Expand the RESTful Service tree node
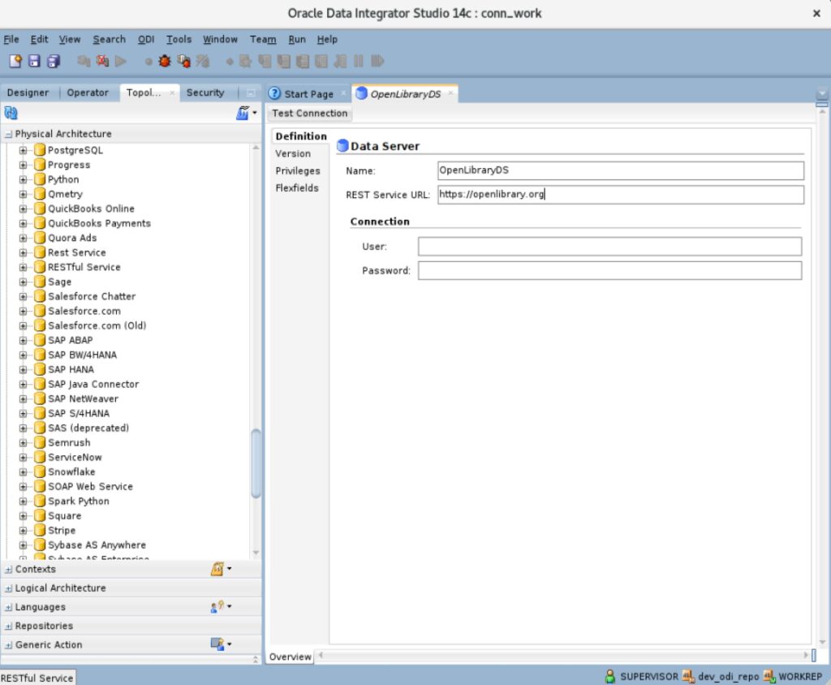The width and height of the screenshot is (831, 685). [x=23, y=267]
